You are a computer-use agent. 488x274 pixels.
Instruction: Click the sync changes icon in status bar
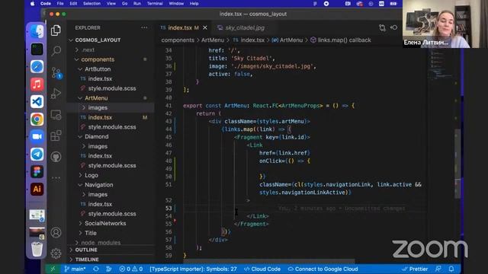pyautogui.click(x=96, y=269)
